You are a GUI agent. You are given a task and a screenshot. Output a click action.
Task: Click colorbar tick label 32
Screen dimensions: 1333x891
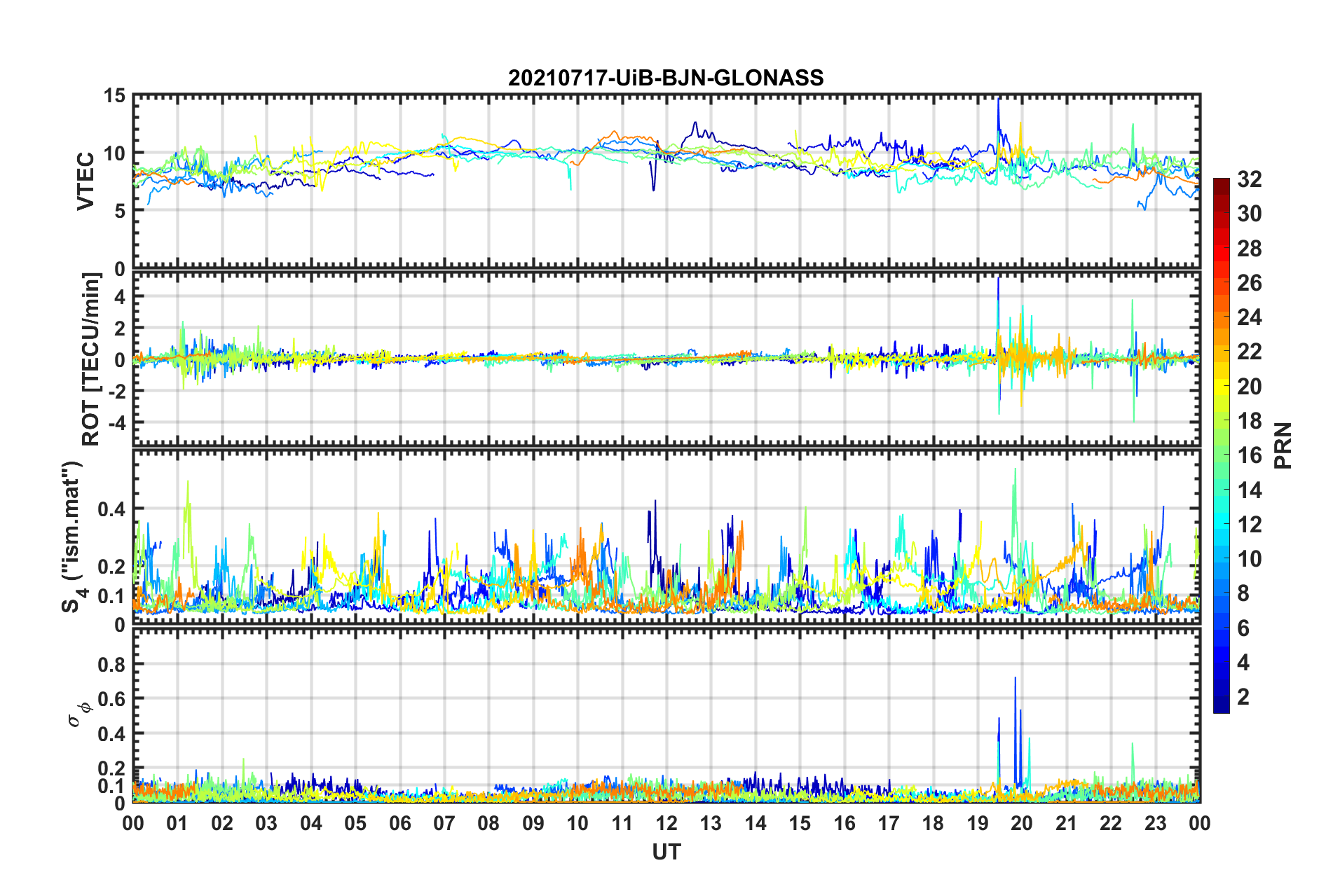(1250, 179)
